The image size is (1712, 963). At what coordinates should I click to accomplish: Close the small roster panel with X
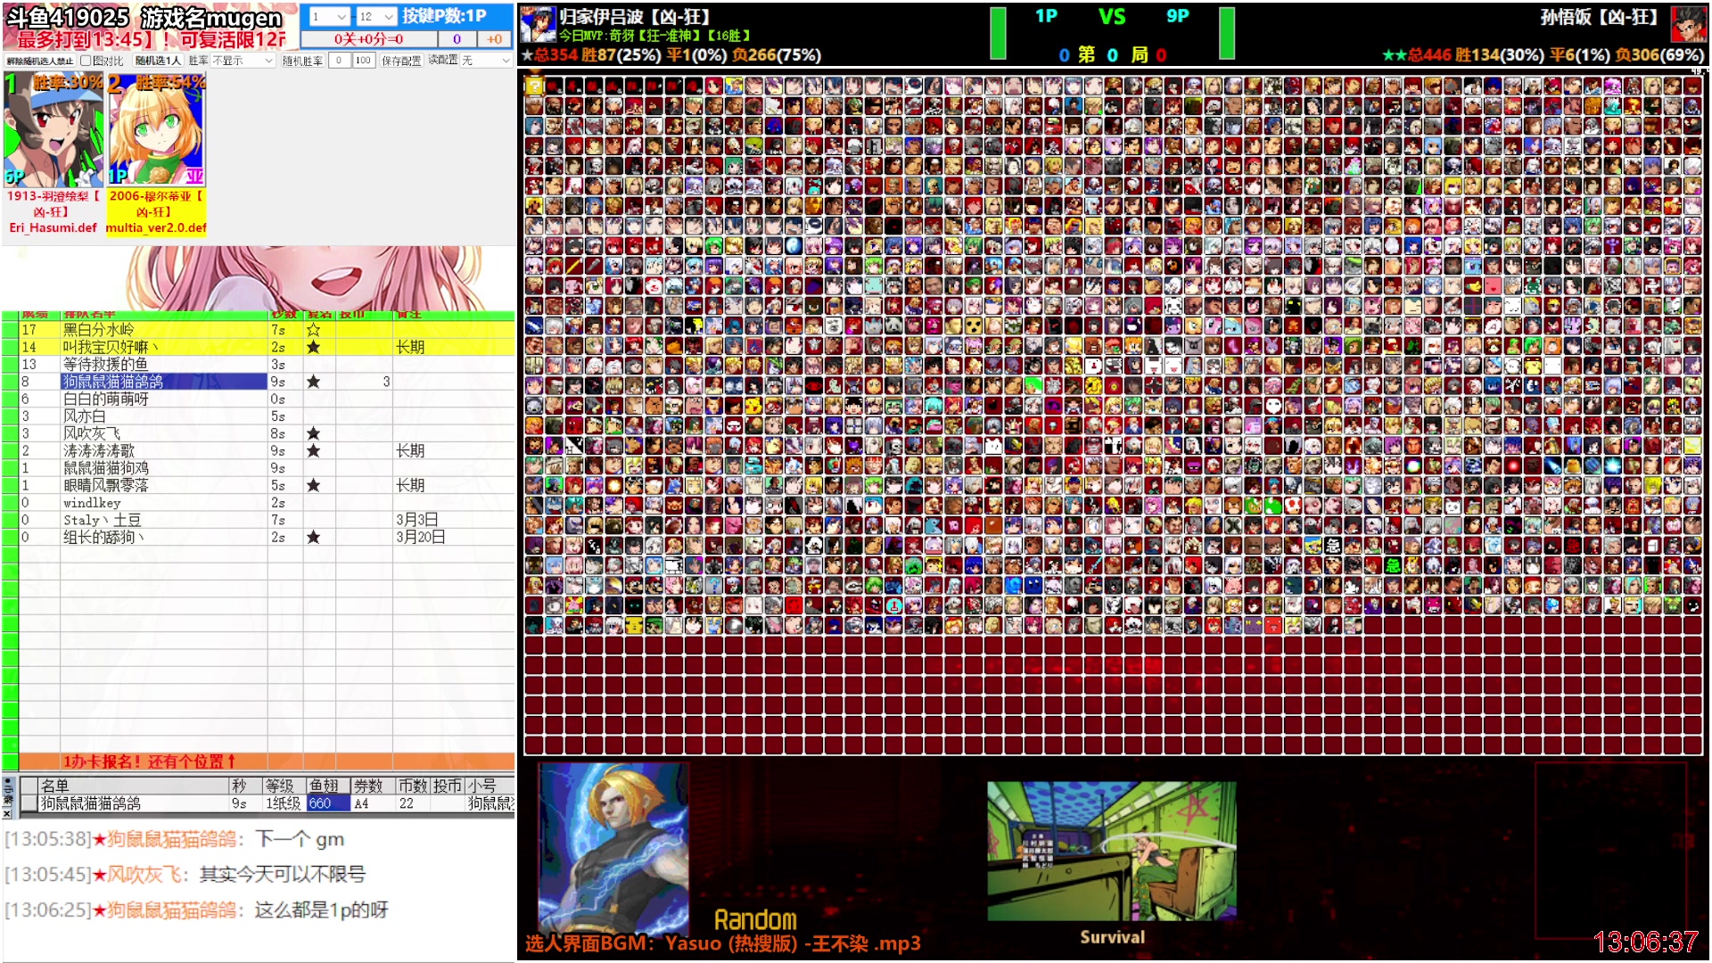click(x=7, y=813)
